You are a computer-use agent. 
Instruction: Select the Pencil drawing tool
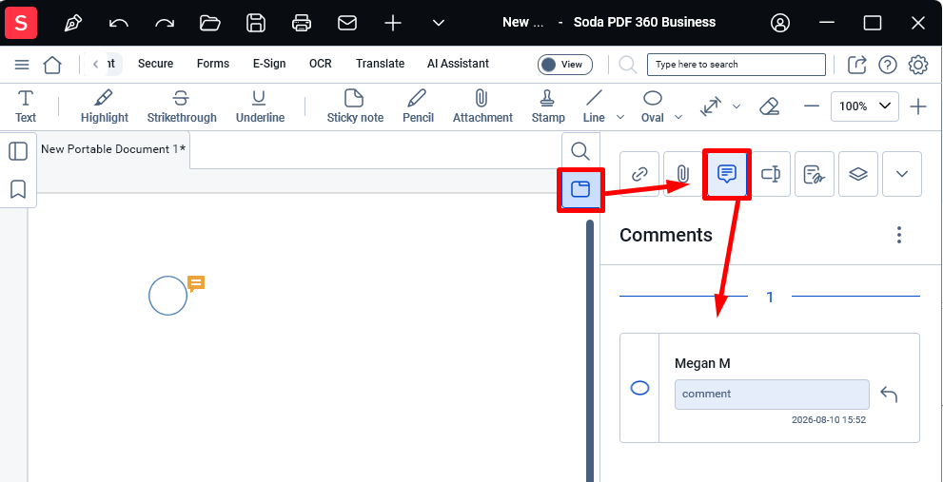coord(418,106)
